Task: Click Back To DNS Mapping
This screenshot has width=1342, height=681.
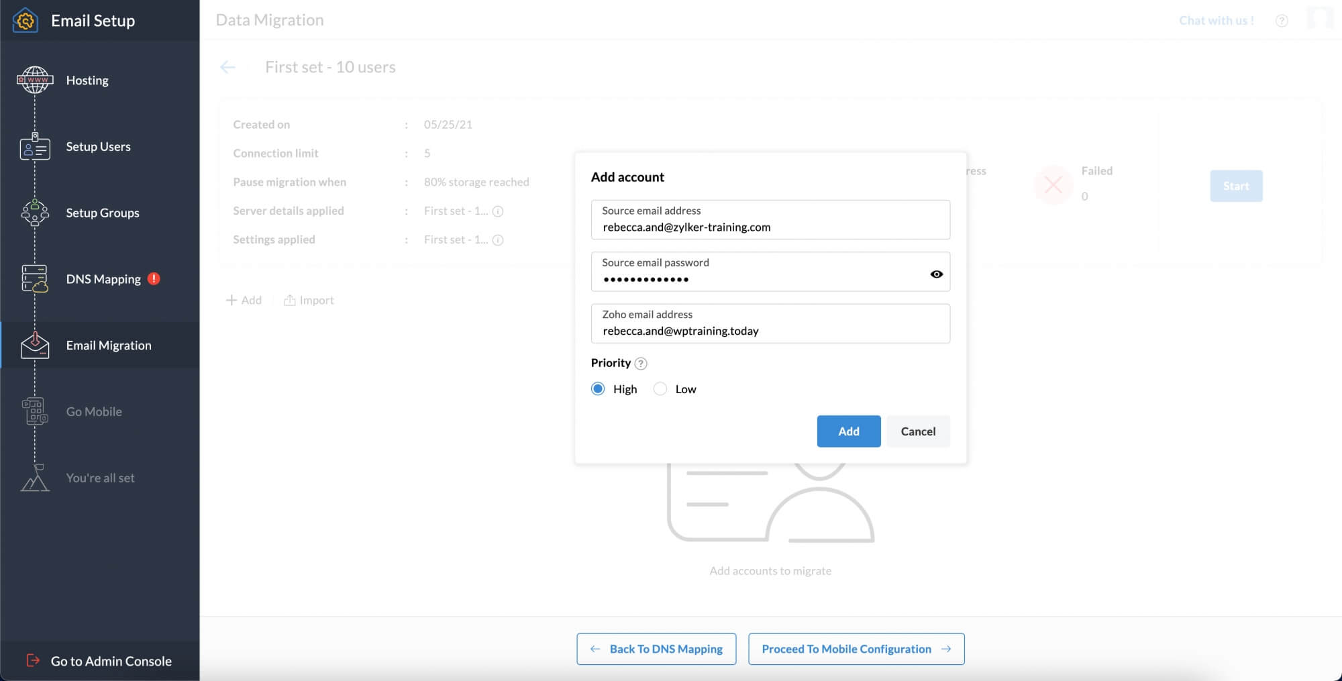Action: tap(656, 649)
